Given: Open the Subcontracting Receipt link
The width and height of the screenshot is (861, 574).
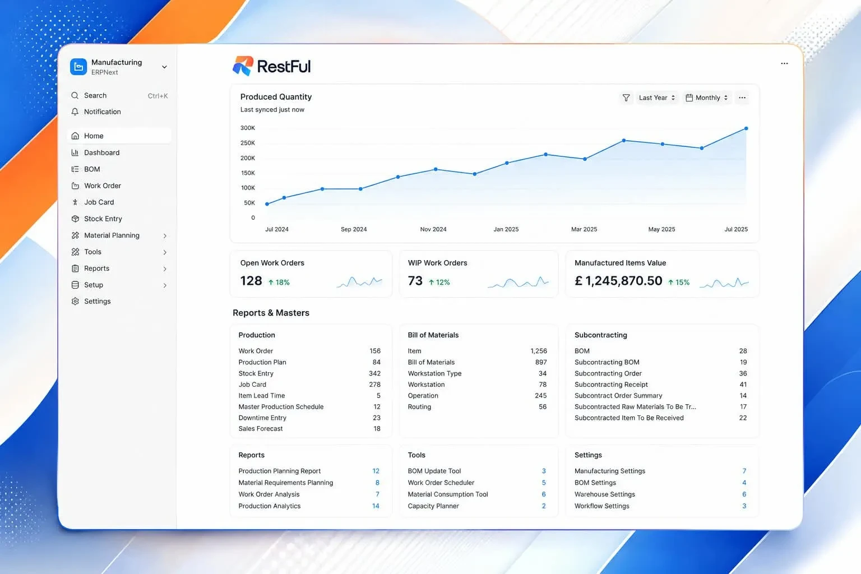Looking at the screenshot, I should pyautogui.click(x=611, y=385).
